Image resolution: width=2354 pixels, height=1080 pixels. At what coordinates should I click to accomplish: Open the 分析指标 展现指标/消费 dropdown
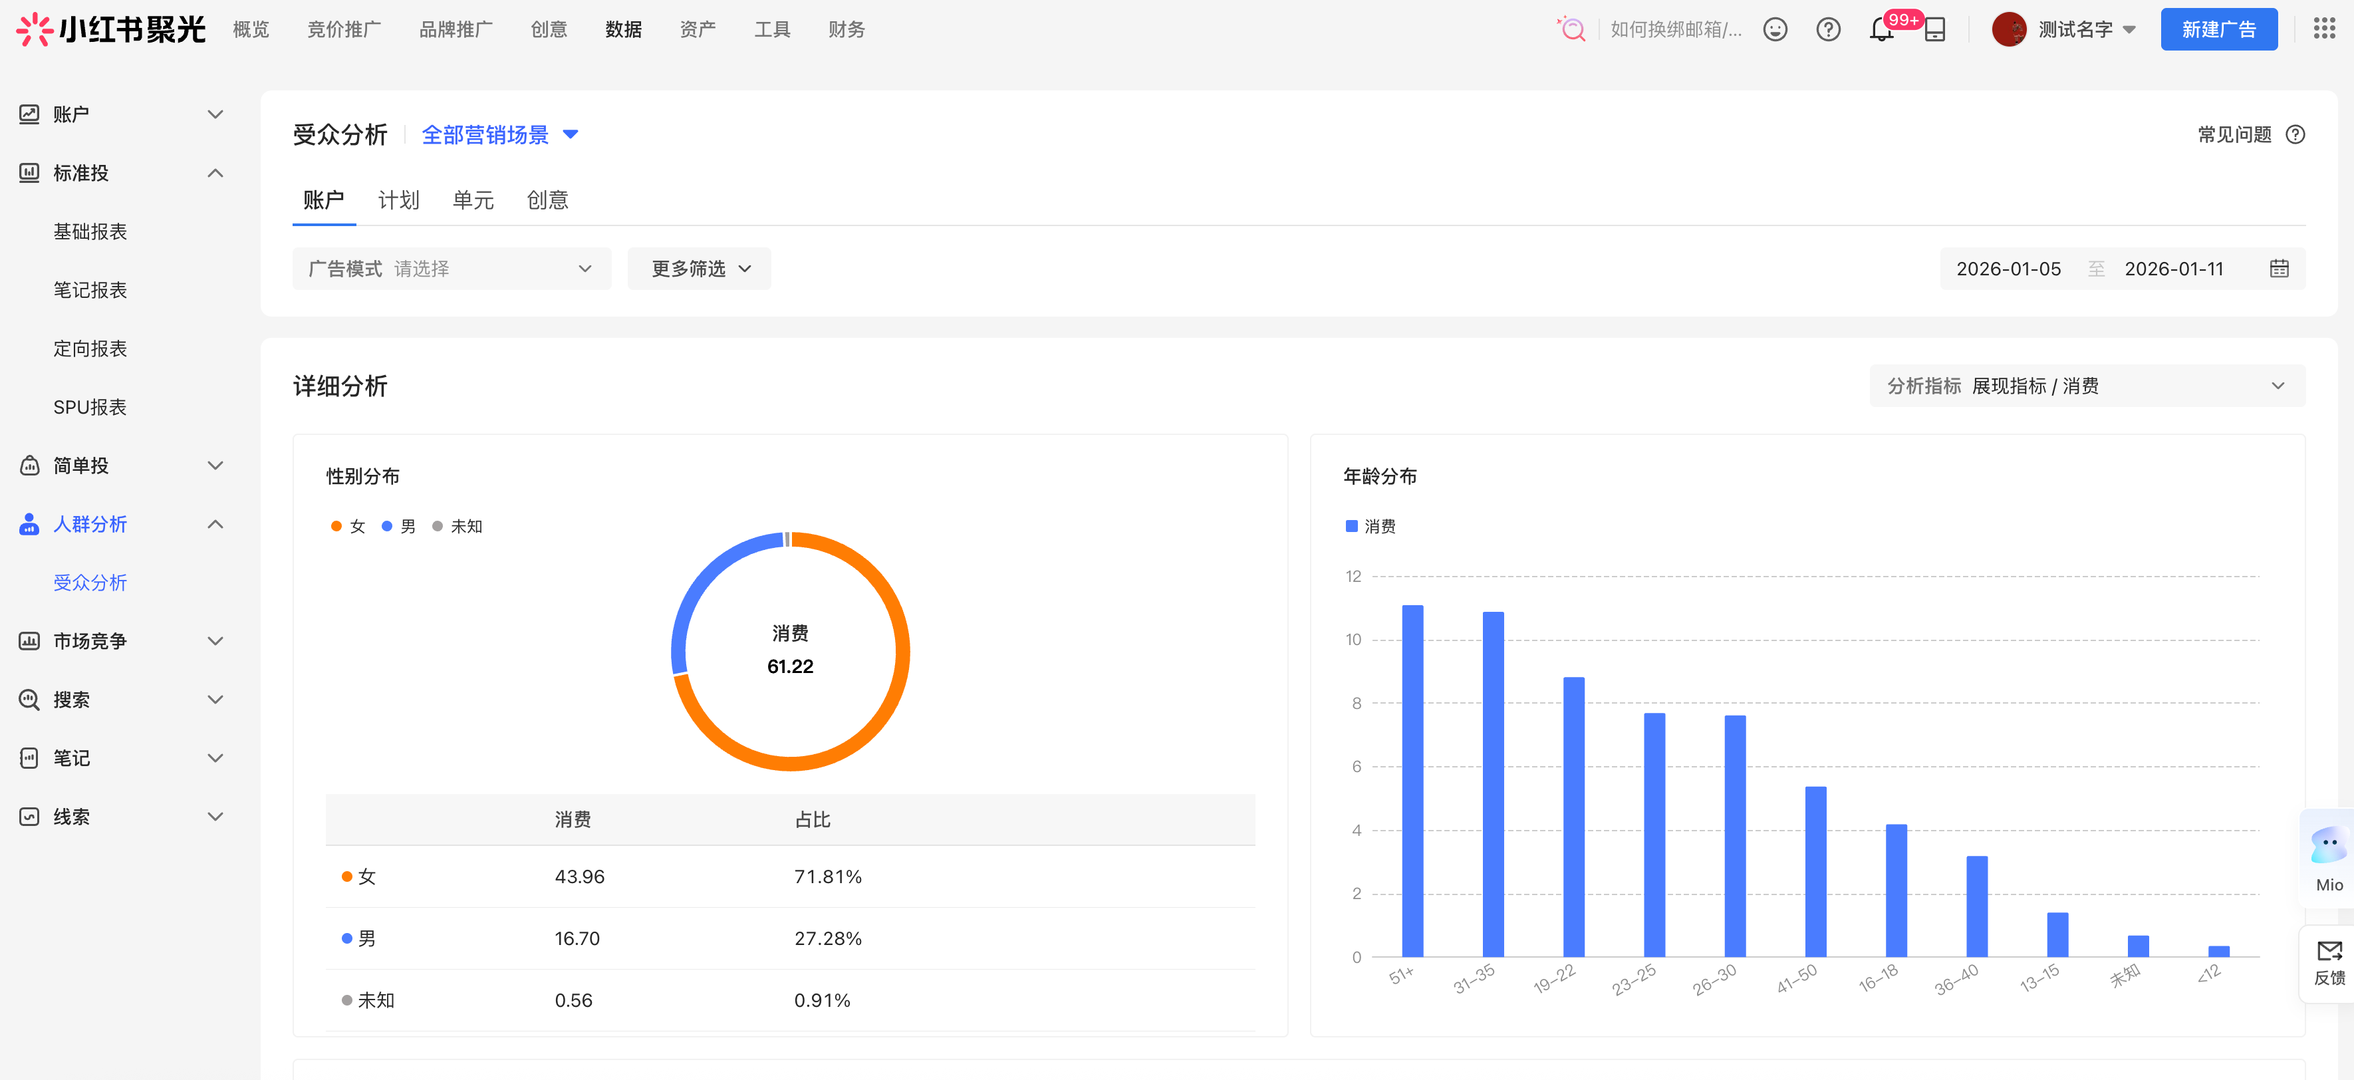[x=2087, y=386]
